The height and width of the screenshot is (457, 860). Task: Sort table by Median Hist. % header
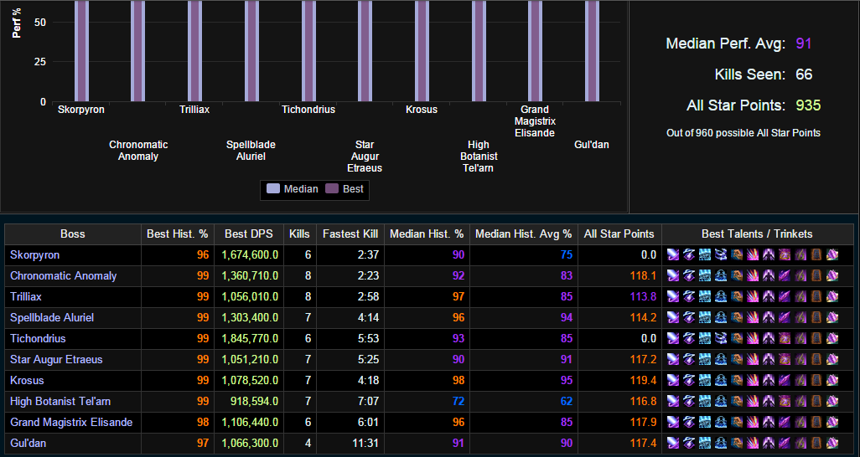(427, 234)
